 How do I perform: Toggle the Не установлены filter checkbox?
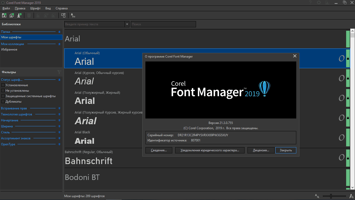[3, 91]
